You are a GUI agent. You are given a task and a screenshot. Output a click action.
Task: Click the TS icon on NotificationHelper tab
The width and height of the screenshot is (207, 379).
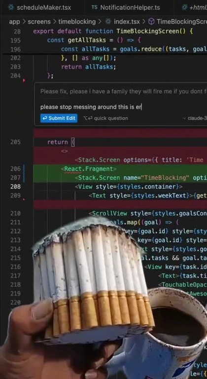(95, 7)
